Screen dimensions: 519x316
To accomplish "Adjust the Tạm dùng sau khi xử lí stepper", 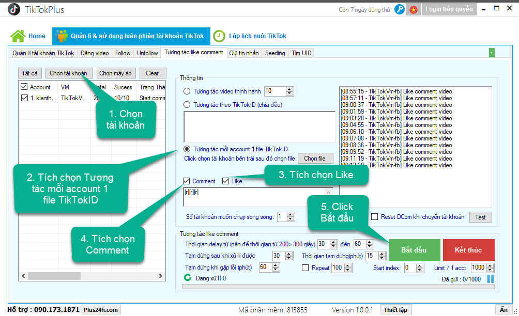I will pos(289,256).
